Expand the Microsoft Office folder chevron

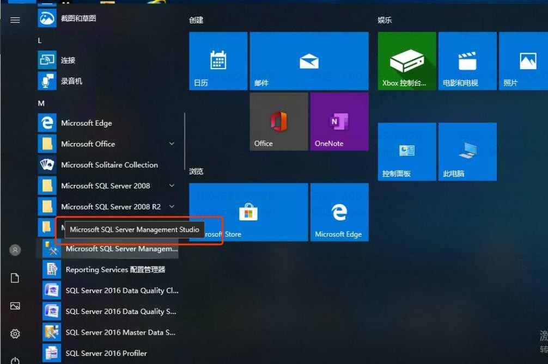(x=172, y=144)
